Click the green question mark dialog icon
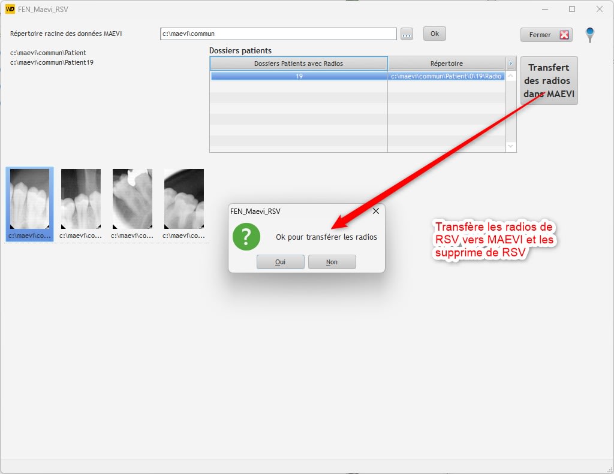The width and height of the screenshot is (614, 474). pyautogui.click(x=246, y=237)
